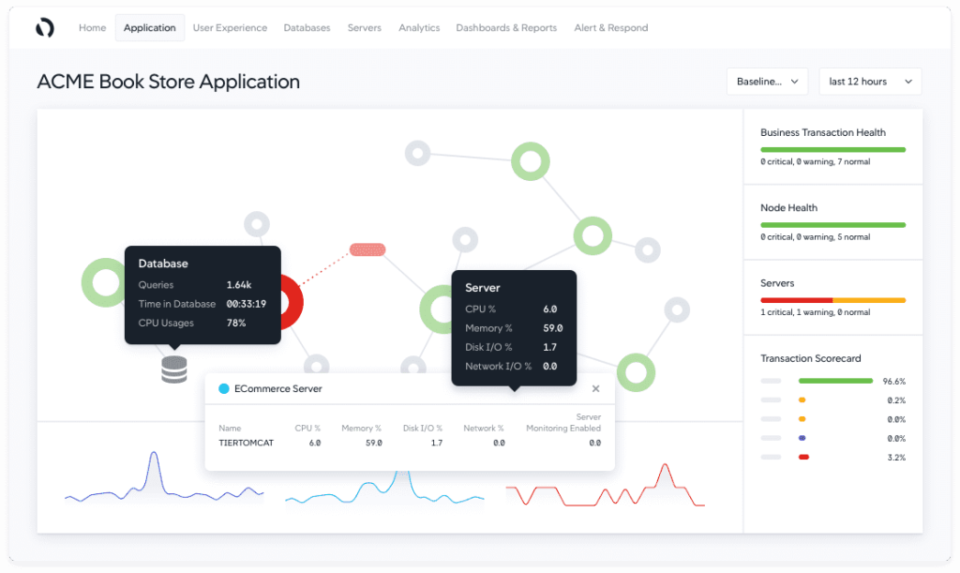Click the red pill-shaped connector node

tap(367, 249)
